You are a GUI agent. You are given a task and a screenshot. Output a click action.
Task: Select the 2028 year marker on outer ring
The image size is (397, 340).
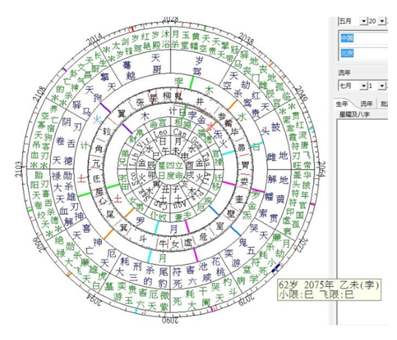click(170, 19)
